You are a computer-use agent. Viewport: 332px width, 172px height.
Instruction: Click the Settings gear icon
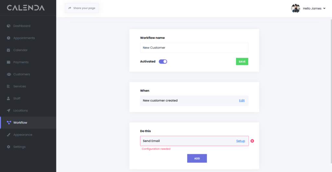click(x=9, y=147)
